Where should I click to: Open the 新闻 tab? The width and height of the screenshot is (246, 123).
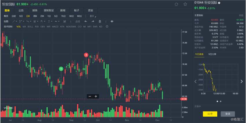click(63, 10)
